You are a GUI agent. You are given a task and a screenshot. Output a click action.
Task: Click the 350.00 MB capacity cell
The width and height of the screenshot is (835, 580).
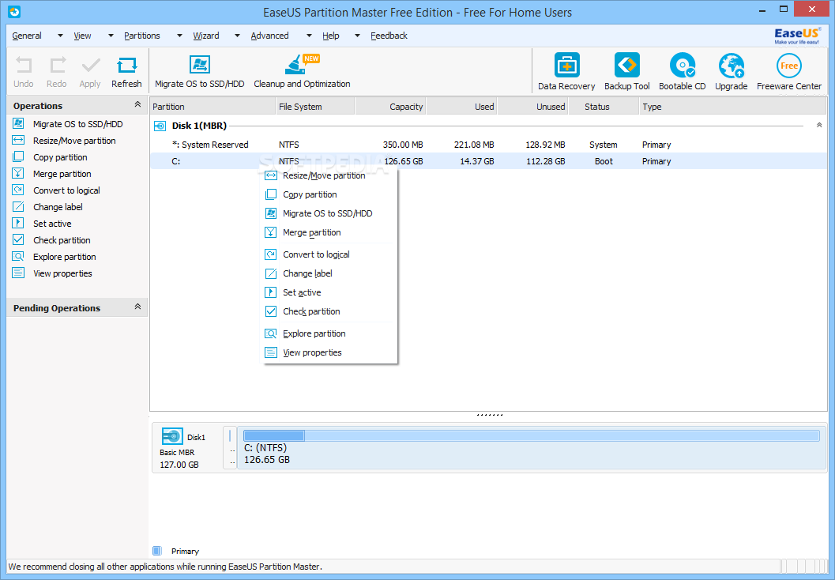click(x=403, y=145)
